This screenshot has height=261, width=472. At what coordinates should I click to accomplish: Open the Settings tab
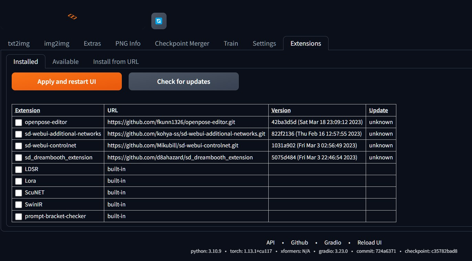[264, 43]
